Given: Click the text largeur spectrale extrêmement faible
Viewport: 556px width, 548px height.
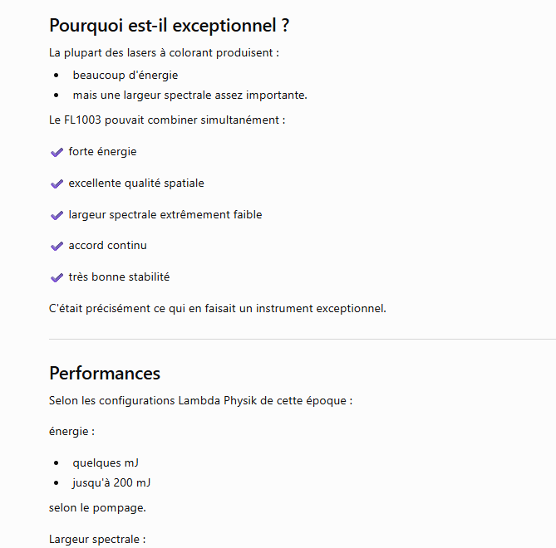Looking at the screenshot, I should pyautogui.click(x=165, y=215).
